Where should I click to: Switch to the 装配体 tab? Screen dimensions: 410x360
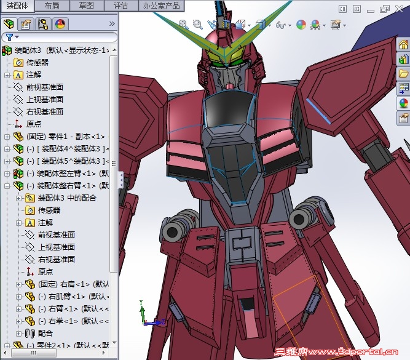point(18,6)
